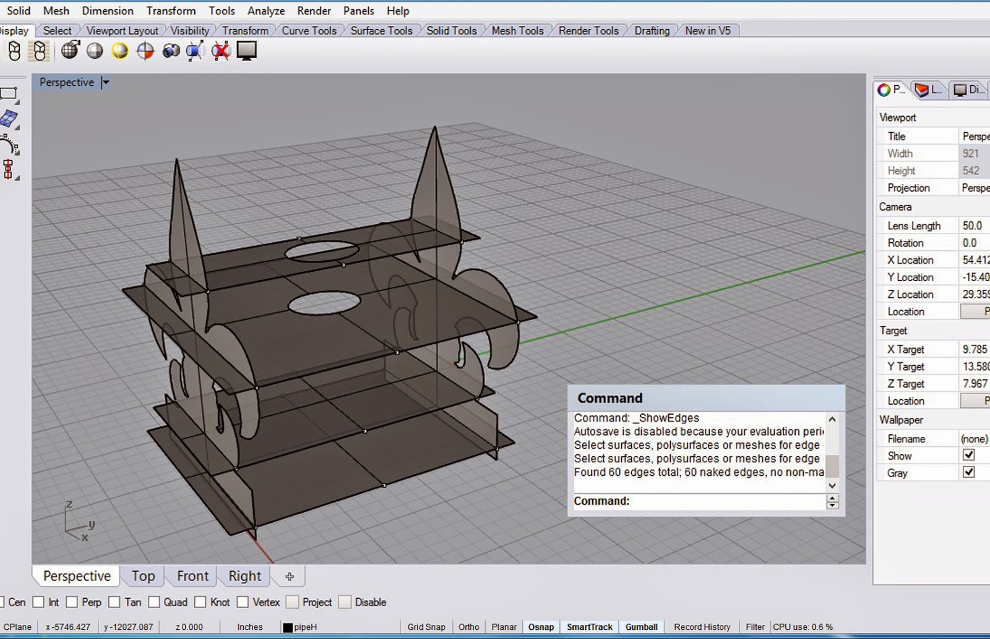Click the black monitor icon in toolbar

(246, 51)
